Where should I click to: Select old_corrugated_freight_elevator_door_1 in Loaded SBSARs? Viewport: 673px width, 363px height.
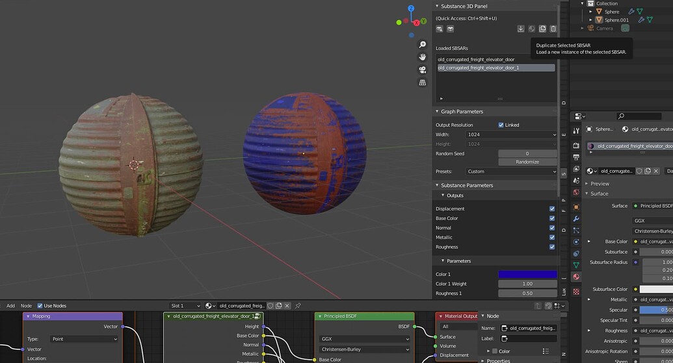495,68
